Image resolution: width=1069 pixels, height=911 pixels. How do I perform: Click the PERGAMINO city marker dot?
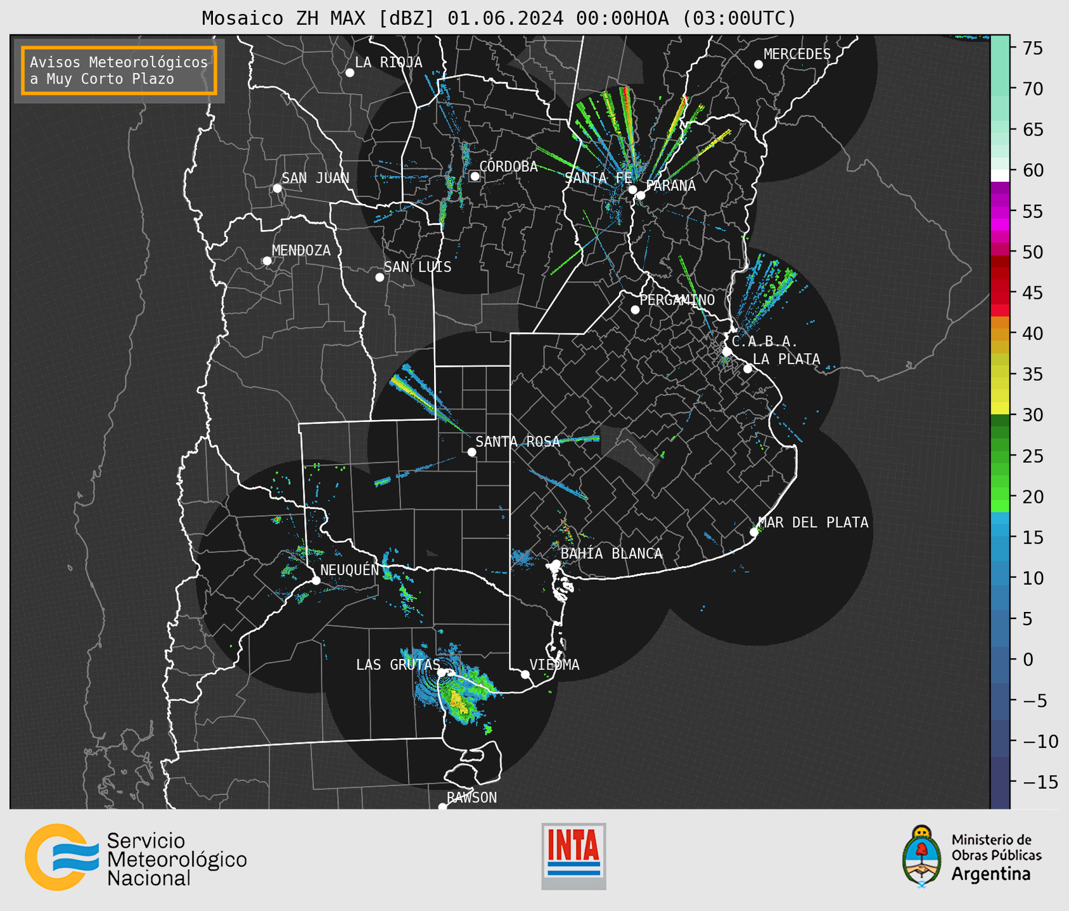click(635, 310)
